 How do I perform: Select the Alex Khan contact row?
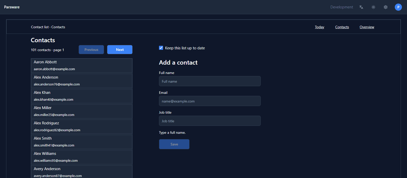[x=82, y=96]
